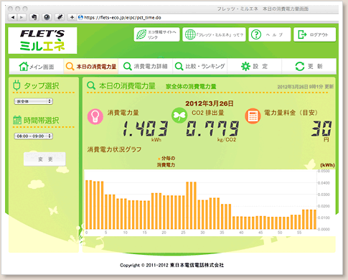Image resolution: width=348 pixels, height=280 pixels.
Task: Expand the 08:00 - 09:00 time range dropdown
Action: 33,136
